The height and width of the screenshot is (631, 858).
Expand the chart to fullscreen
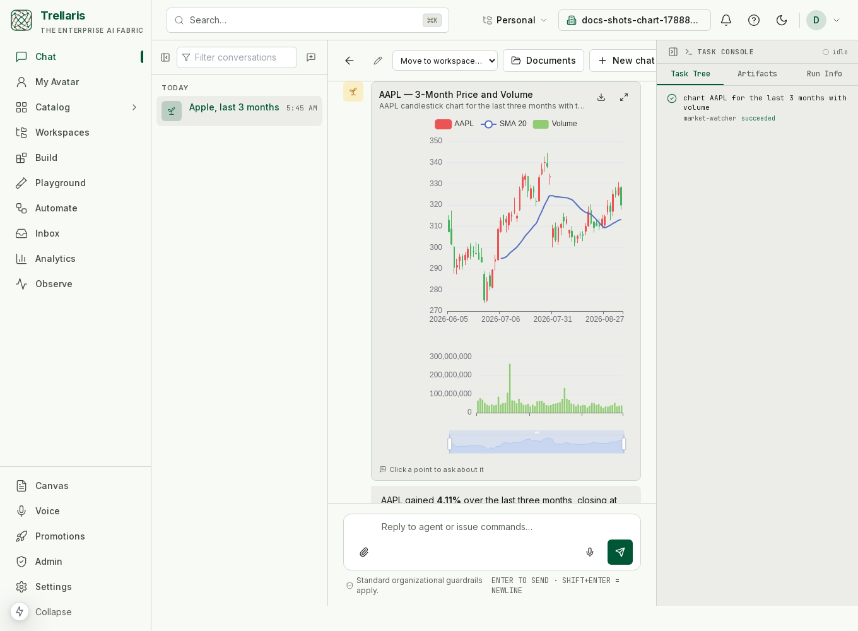coord(624,97)
